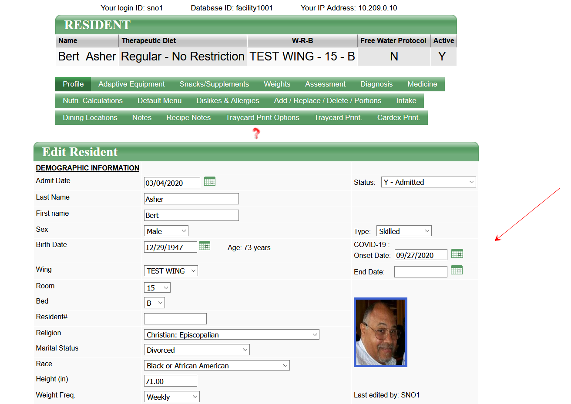Open the COVID-19 End Date calendar
The image size is (571, 404).
[457, 270]
